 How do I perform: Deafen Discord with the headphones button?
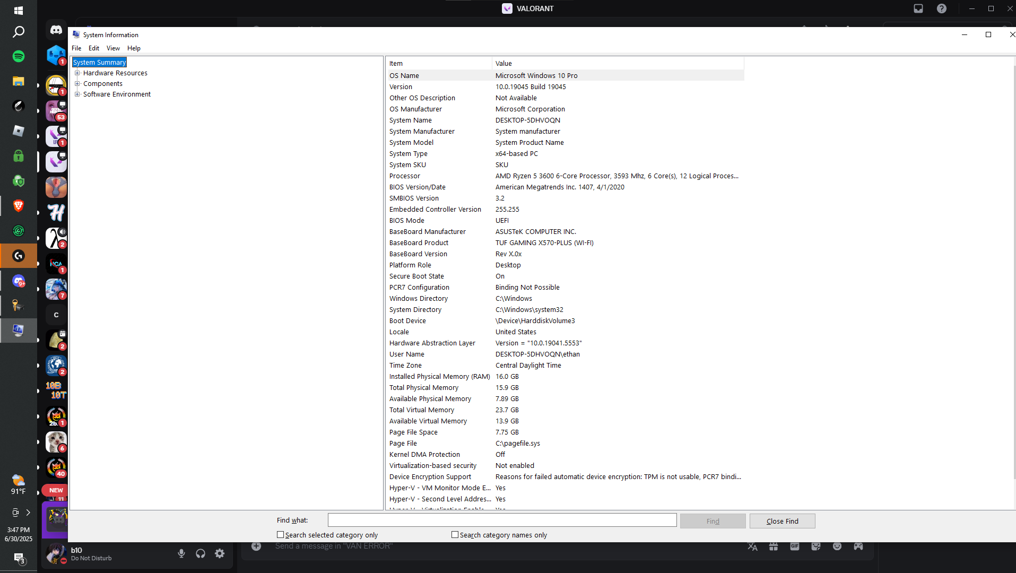coord(201,554)
